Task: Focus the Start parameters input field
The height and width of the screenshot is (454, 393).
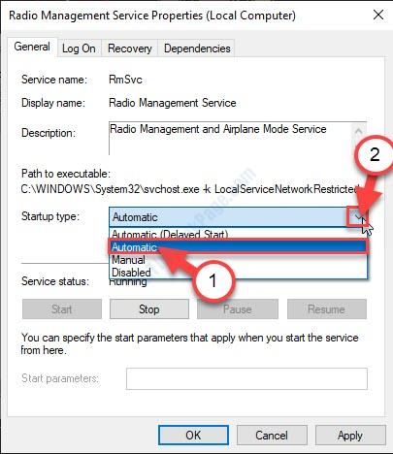Action: click(246, 378)
